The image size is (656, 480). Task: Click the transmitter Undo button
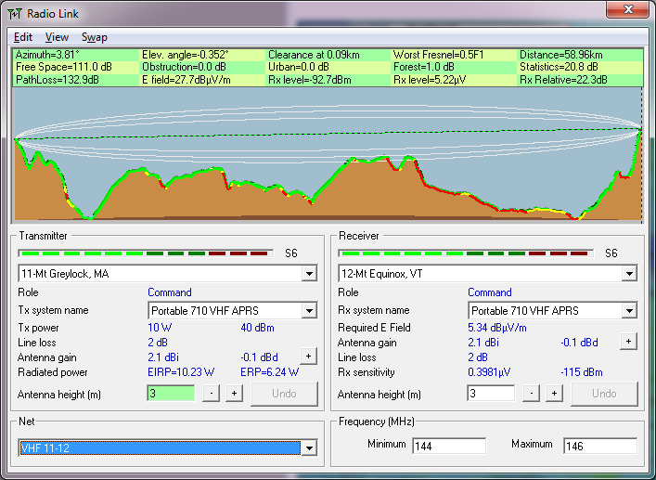point(284,394)
